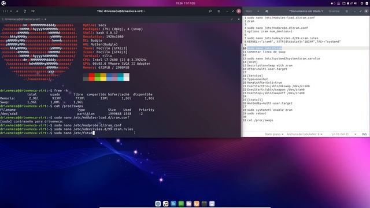Open the search icon in the Tilix header

pyautogui.click(x=210, y=11)
